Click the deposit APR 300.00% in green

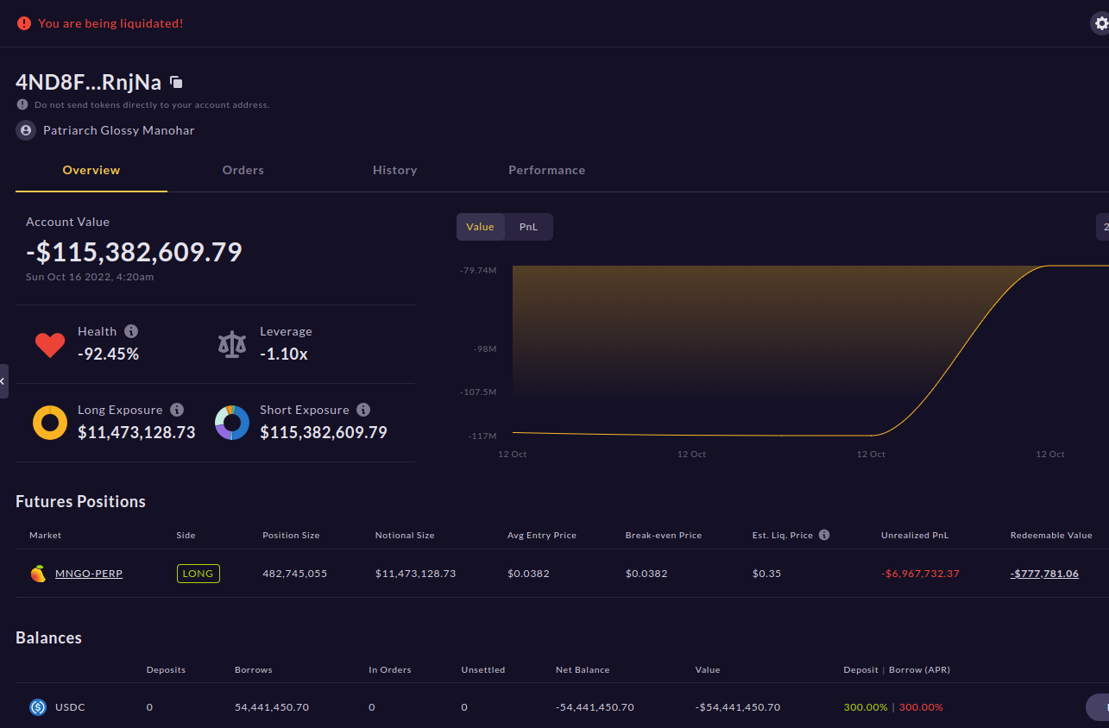tap(866, 707)
